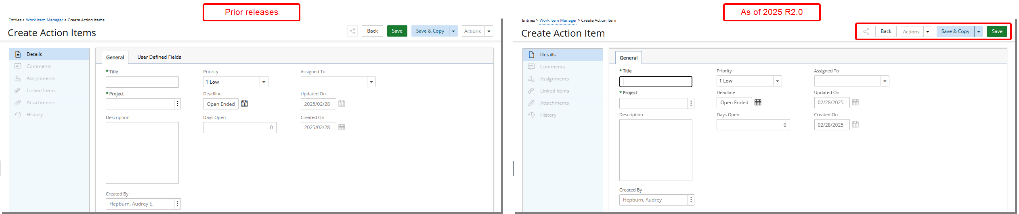The image size is (1019, 214).
Task: Click Save & Copy button, 2025 R2.0 toolbar
Action: point(955,31)
